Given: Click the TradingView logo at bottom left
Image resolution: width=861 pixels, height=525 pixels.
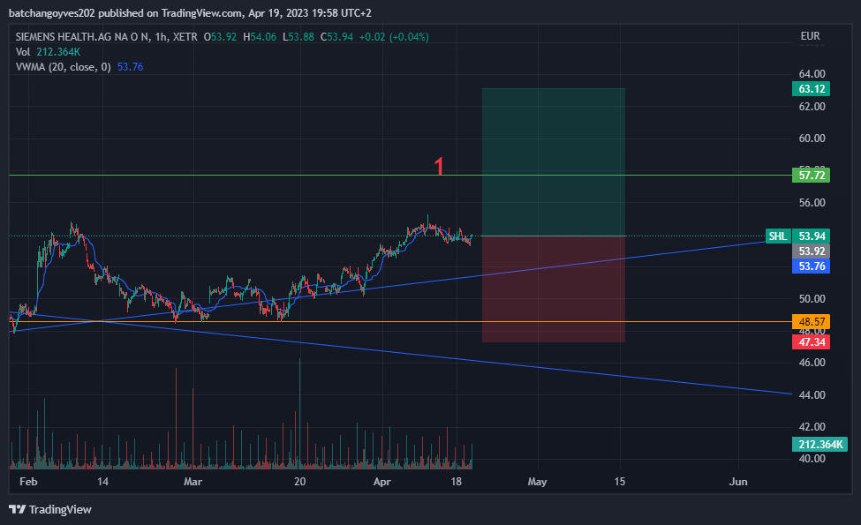Looking at the screenshot, I should point(50,510).
